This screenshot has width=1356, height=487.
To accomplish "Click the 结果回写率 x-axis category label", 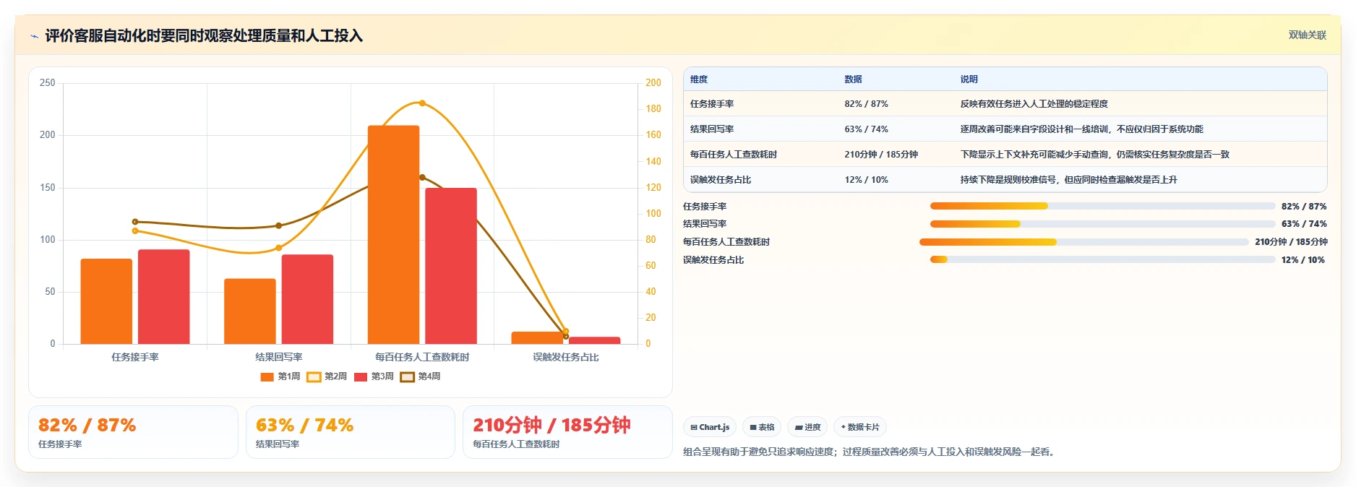I will (x=279, y=357).
